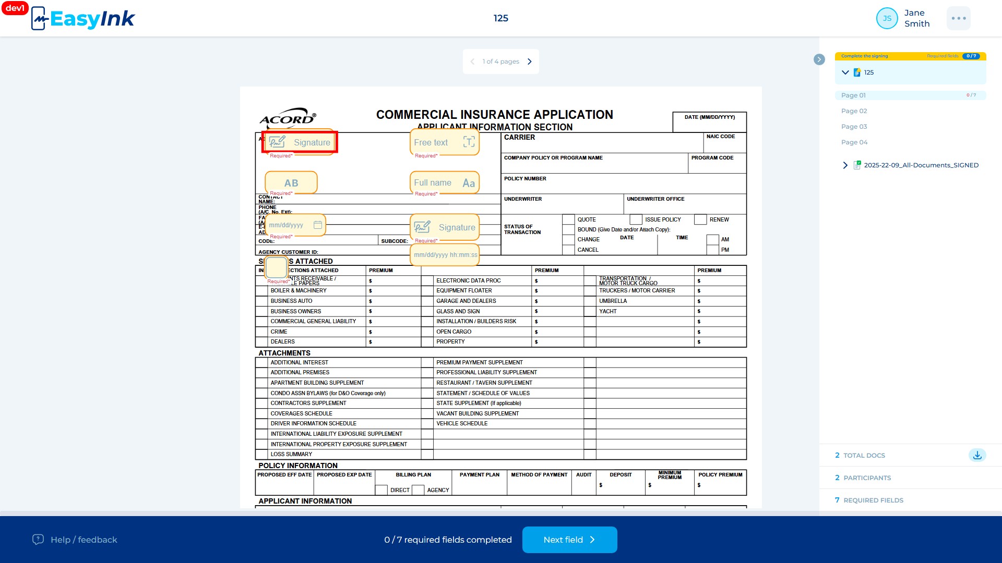Collapse the 125 document tree
Viewport: 1002px width, 563px height.
[x=845, y=72]
